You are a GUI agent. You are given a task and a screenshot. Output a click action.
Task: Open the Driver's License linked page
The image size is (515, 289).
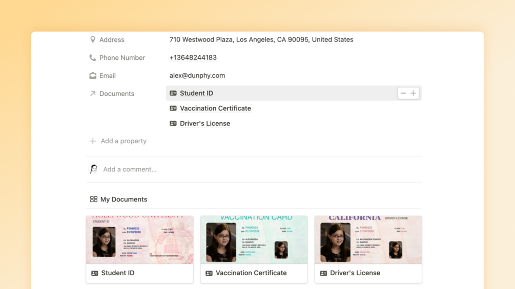click(x=205, y=124)
